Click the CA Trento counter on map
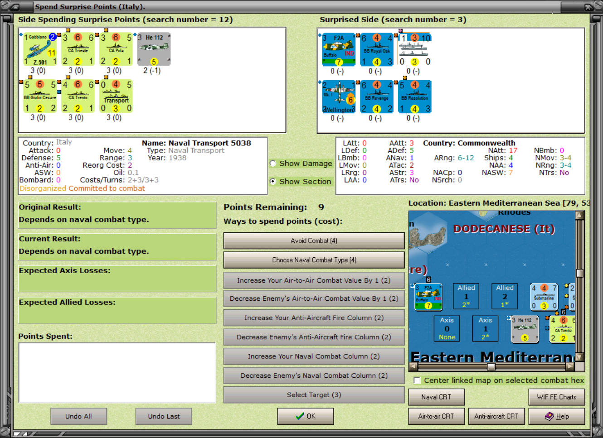Image resolution: width=603 pixels, height=438 pixels. (562, 329)
